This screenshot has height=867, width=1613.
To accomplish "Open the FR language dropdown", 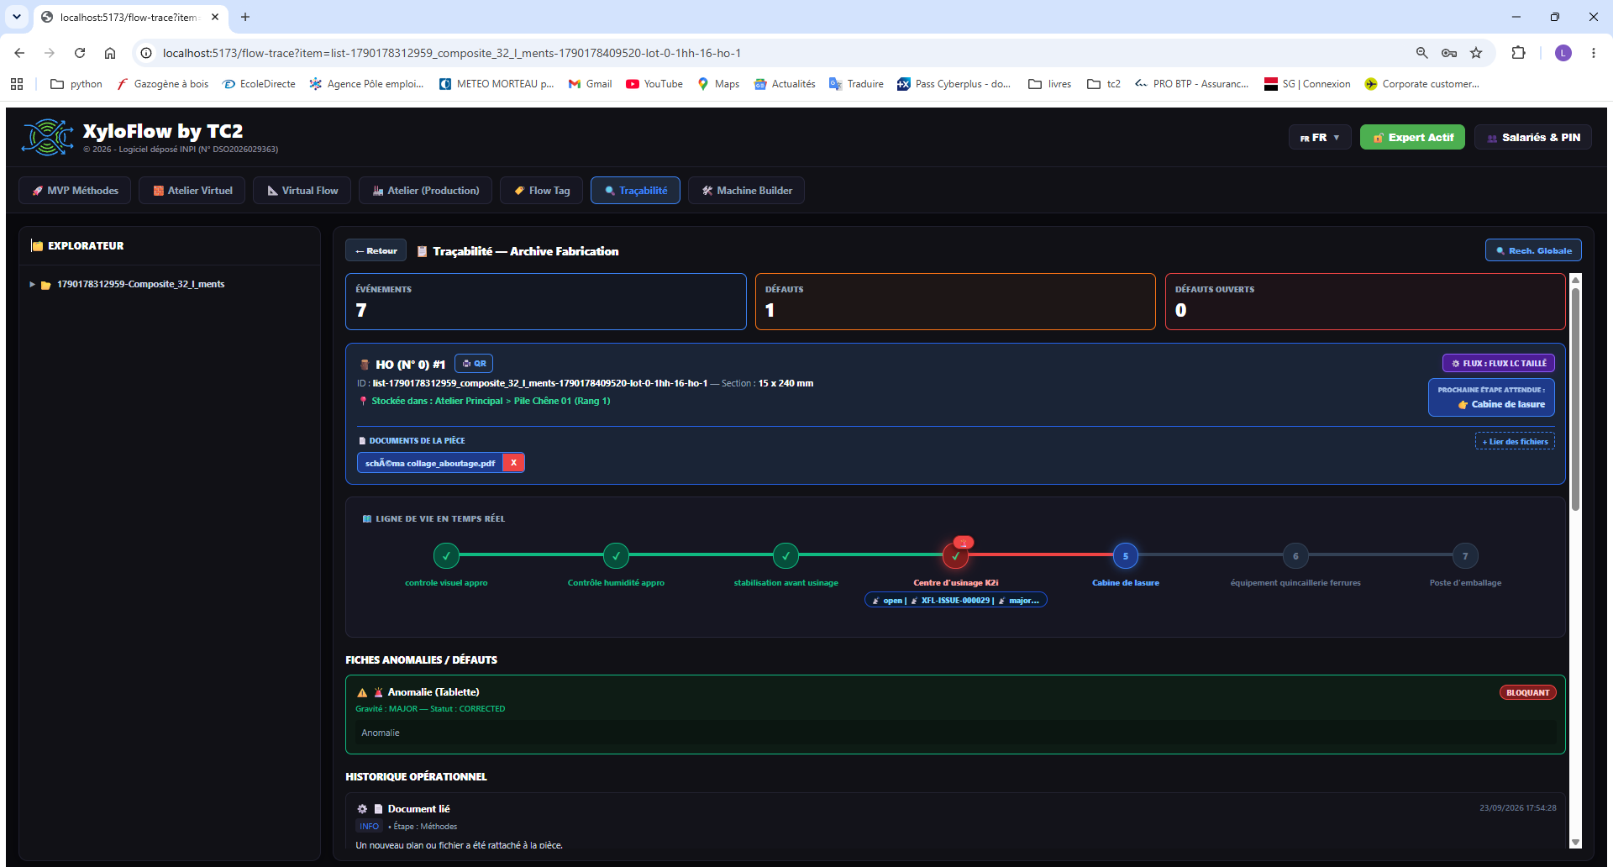I will [x=1320, y=138].
